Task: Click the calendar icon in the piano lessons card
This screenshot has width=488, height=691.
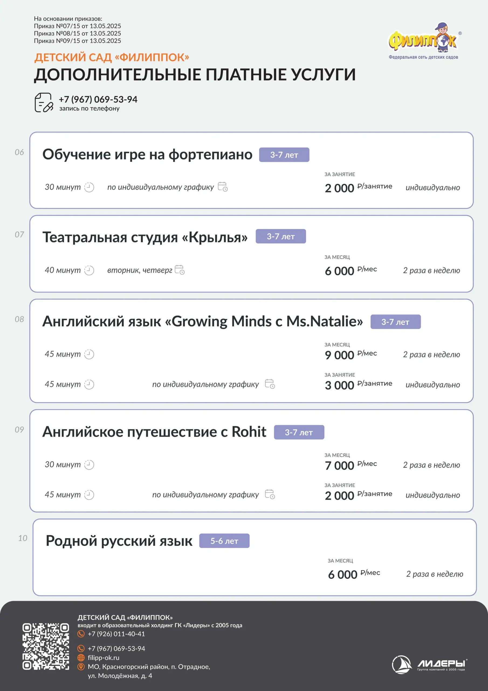Action: (222, 187)
